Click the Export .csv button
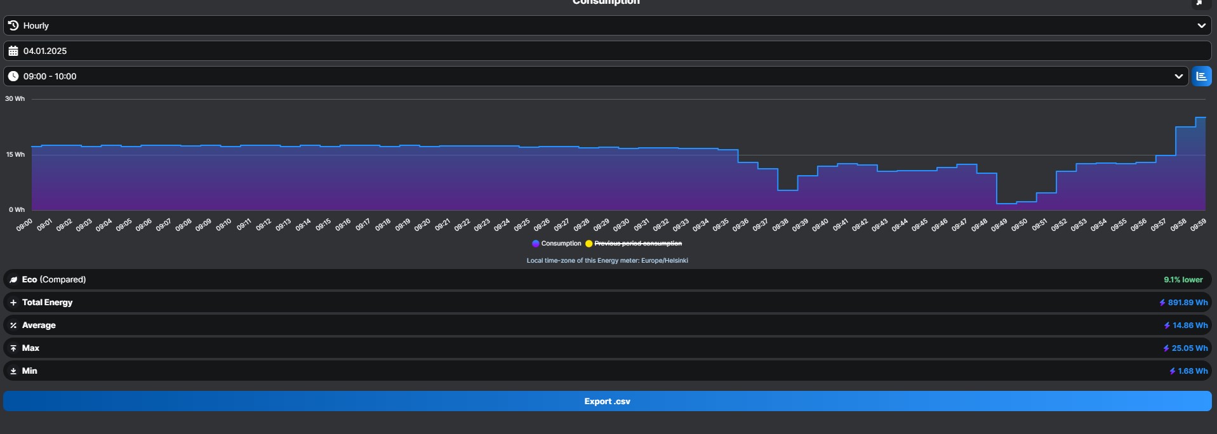 tap(607, 401)
